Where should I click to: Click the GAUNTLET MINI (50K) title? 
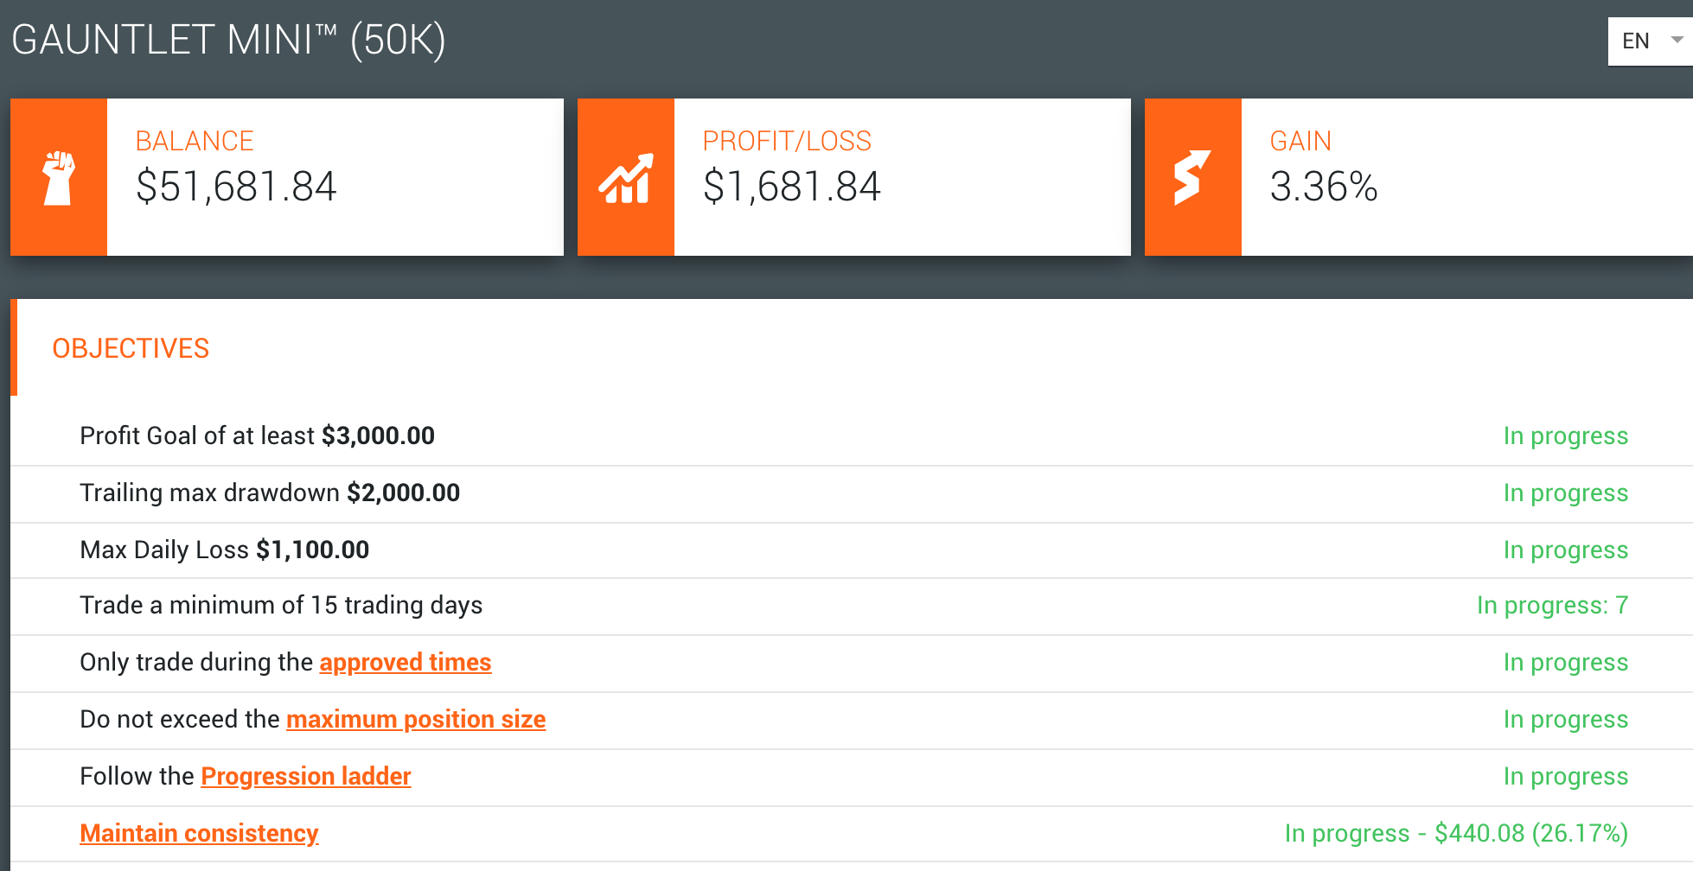coord(228,40)
